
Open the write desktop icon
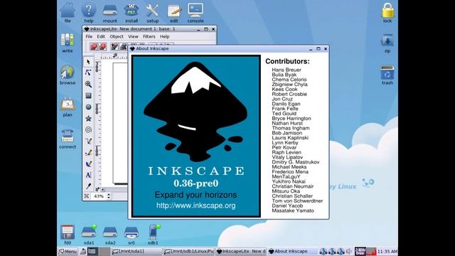pyautogui.click(x=68, y=43)
